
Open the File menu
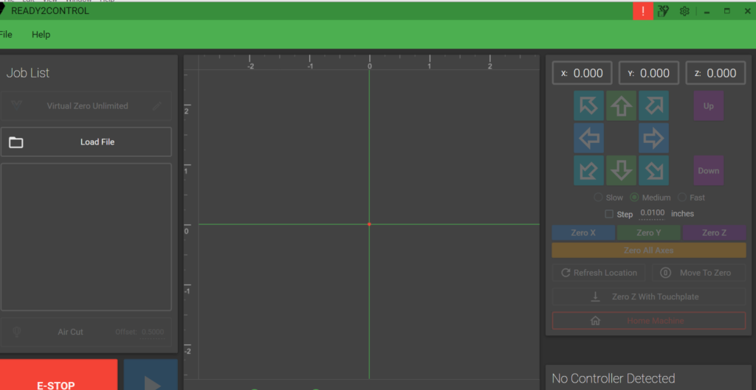[6, 35]
